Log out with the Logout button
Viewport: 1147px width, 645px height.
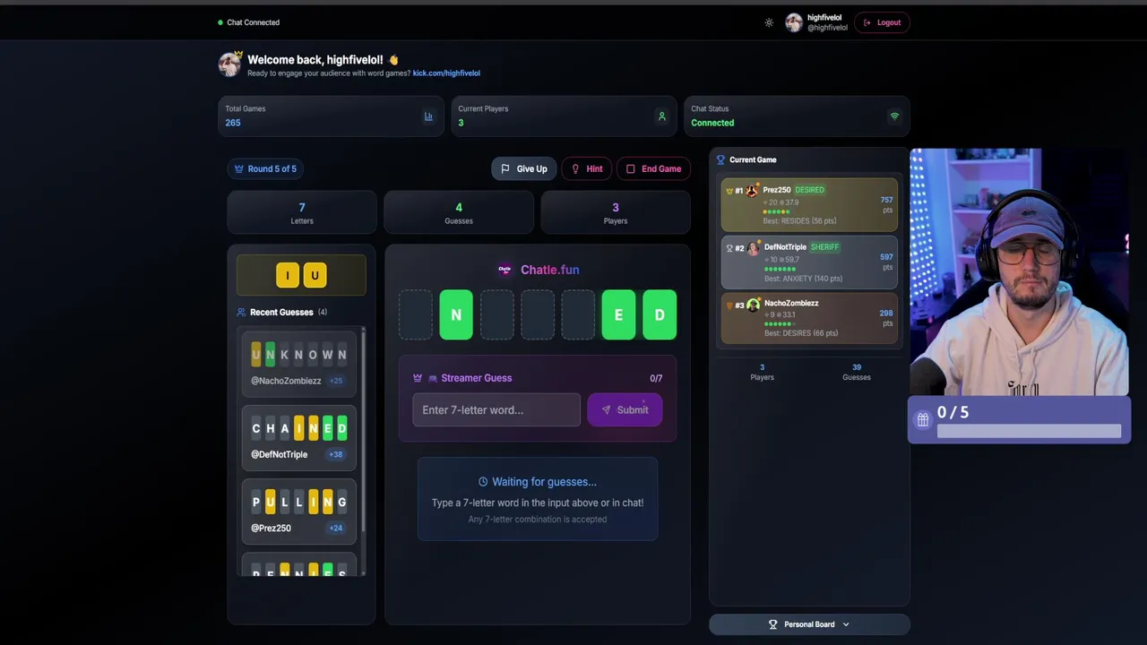882,22
